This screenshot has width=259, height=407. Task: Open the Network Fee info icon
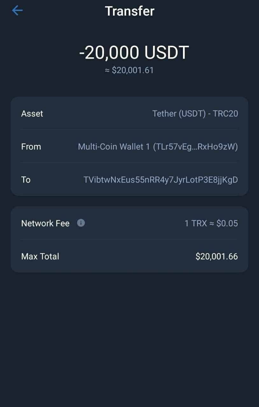coord(81,223)
